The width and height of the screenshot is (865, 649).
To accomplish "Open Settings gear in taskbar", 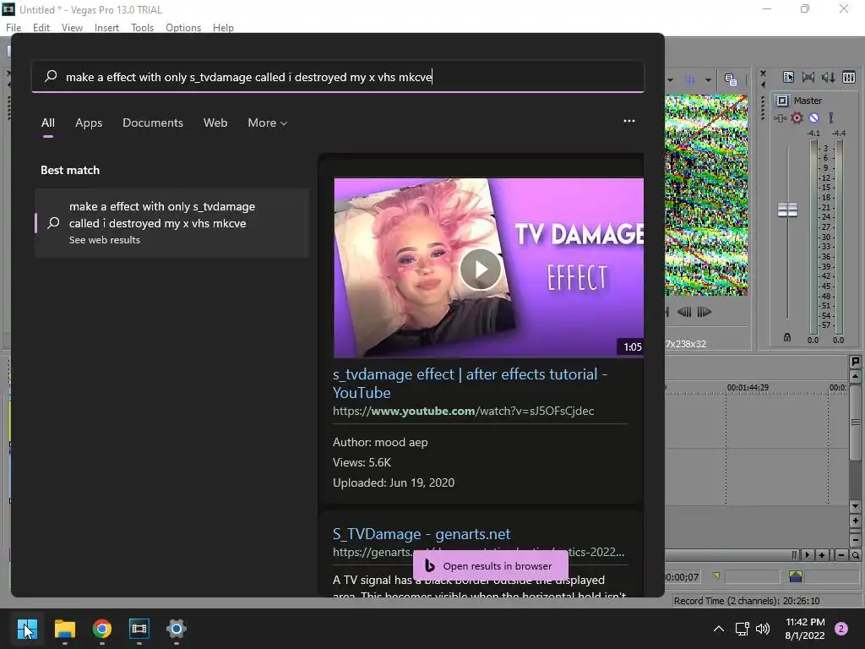I will [x=176, y=629].
